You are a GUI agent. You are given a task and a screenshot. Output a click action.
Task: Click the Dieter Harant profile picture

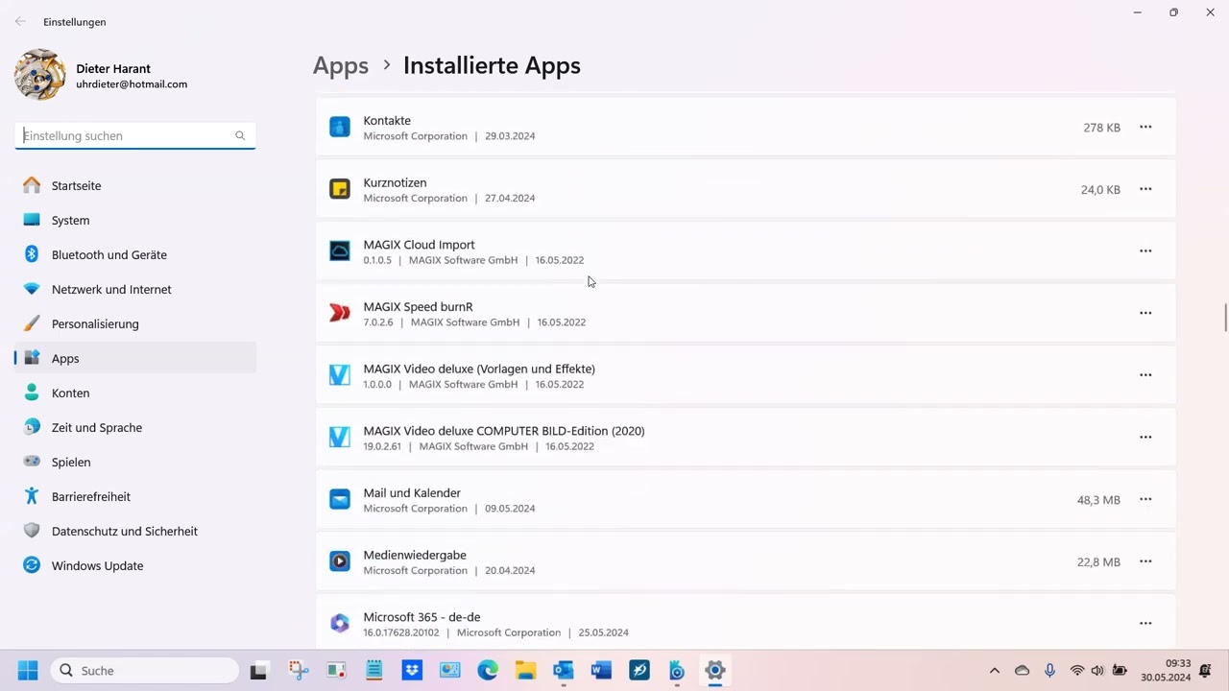(40, 75)
